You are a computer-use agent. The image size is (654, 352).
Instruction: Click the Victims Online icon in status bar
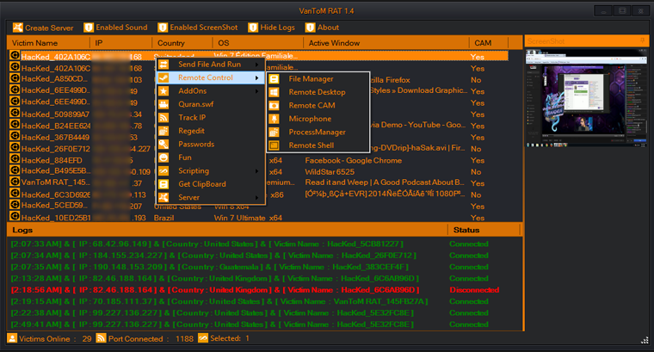12,338
